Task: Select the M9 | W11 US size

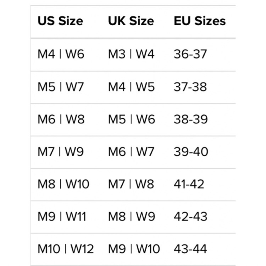Action: (x=62, y=217)
